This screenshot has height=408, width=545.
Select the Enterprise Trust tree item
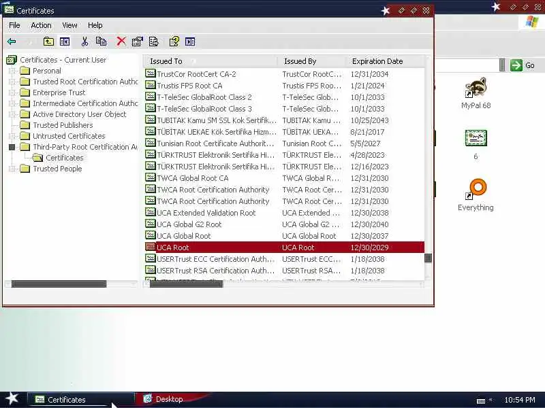(x=59, y=92)
